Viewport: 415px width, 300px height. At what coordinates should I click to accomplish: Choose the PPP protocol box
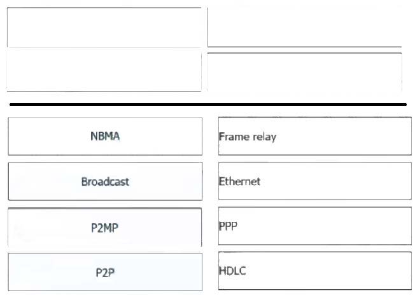314,226
